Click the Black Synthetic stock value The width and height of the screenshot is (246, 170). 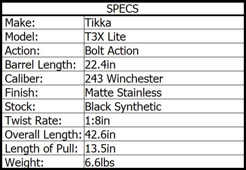pyautogui.click(x=123, y=107)
